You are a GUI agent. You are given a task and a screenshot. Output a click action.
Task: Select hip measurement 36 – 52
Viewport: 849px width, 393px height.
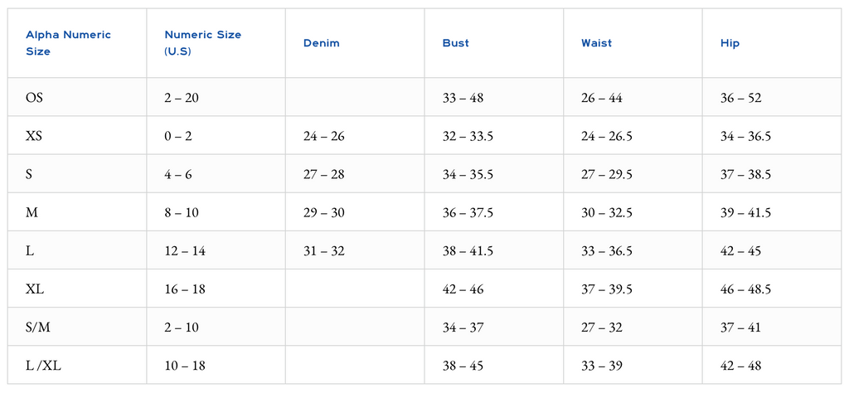741,98
